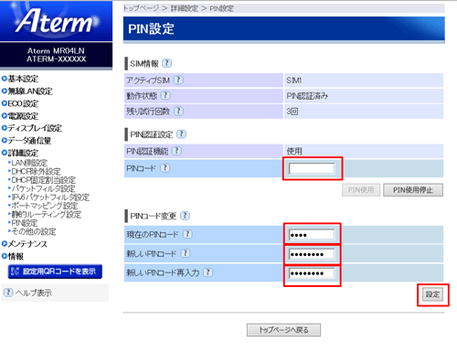
Task: Click the PIN認証済み status value
Action: tap(307, 96)
